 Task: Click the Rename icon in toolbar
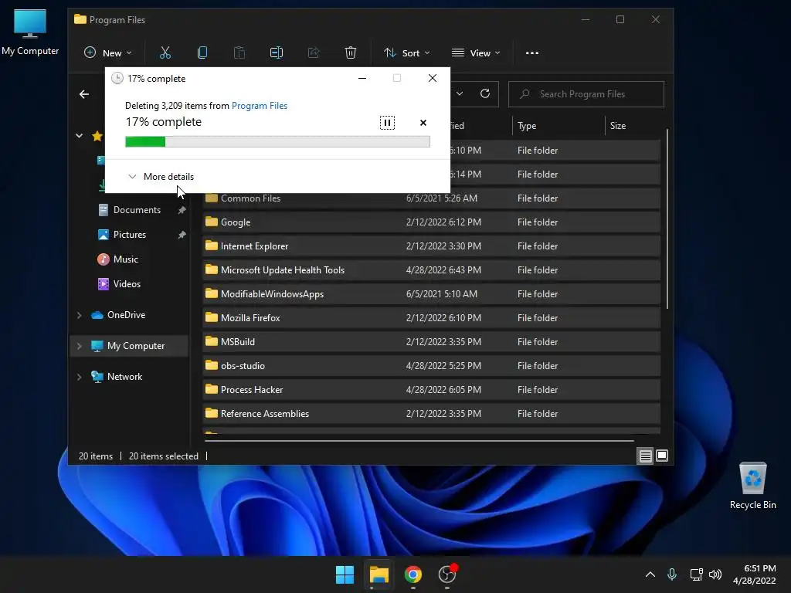point(277,53)
